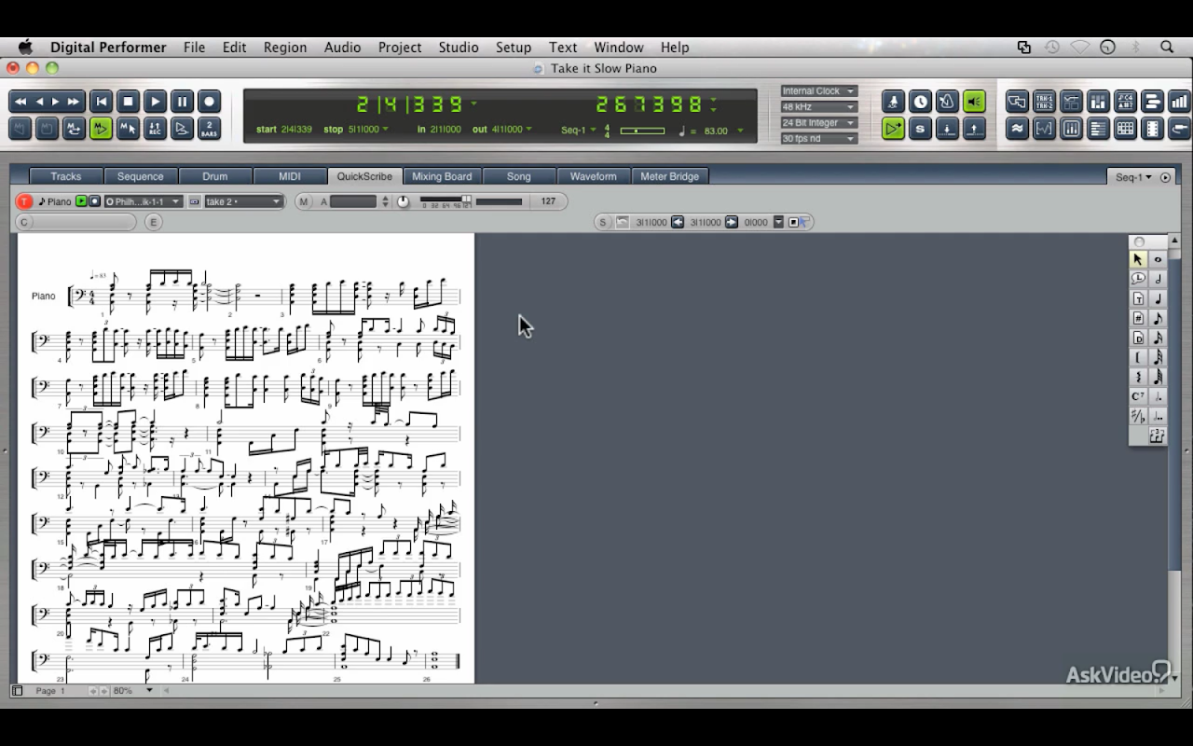Toggle Memory Cycle loop button
This screenshot has width=1193, height=746.
(x=74, y=129)
